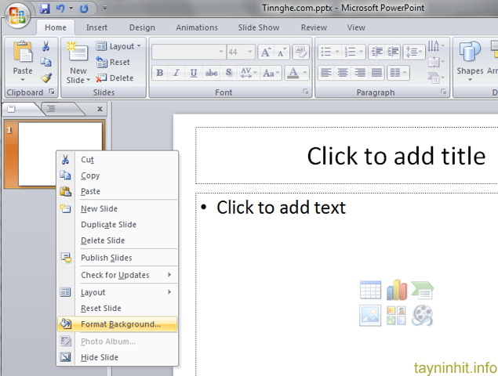Toggle Underline formatting in Font group

193,73
